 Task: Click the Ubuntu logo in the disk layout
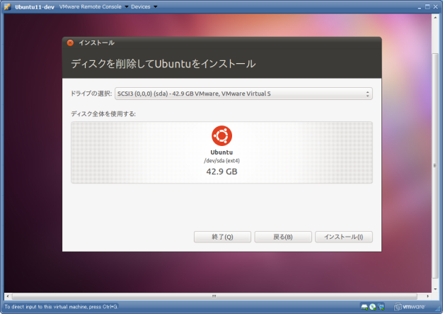click(221, 136)
